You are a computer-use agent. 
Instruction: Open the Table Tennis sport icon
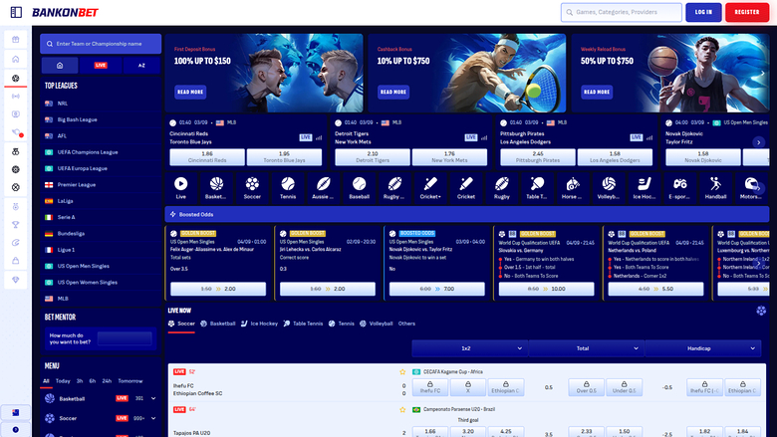(x=537, y=188)
